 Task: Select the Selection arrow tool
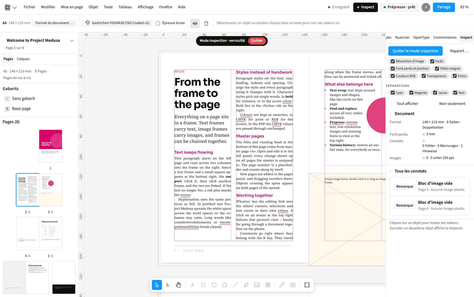click(157, 285)
